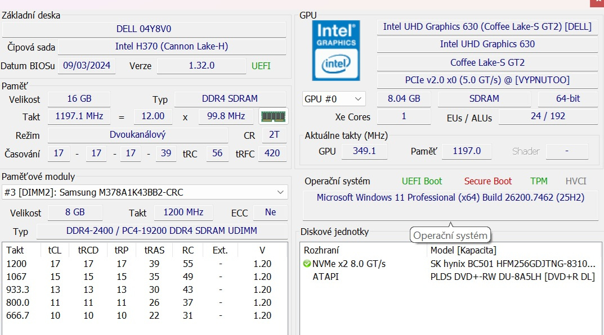Click the red Secure Boot status indicator

click(x=487, y=181)
